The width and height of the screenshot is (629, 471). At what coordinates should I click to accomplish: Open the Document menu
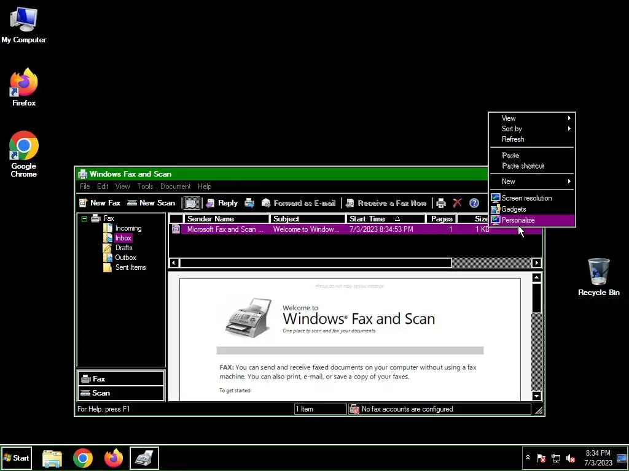(x=175, y=186)
